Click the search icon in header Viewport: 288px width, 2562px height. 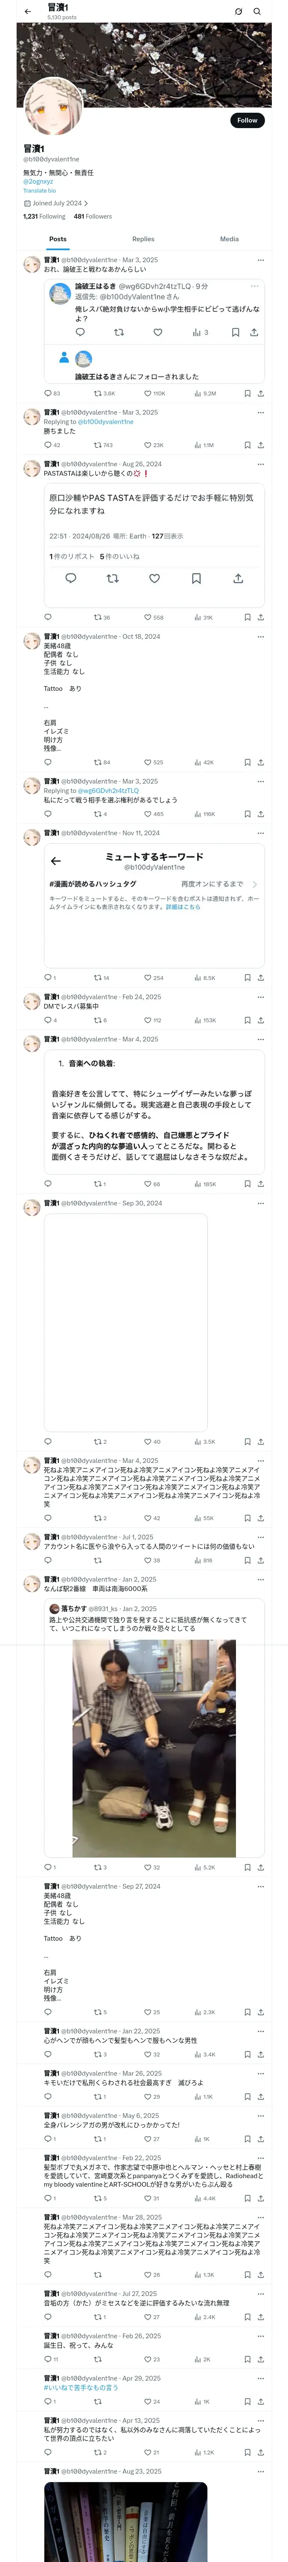point(257,12)
